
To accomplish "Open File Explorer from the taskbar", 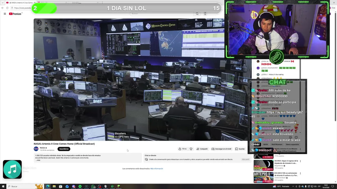I will 54,186.
